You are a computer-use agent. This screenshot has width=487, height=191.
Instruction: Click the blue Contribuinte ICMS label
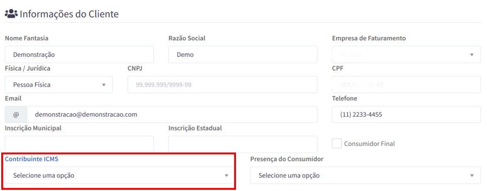(x=32, y=159)
